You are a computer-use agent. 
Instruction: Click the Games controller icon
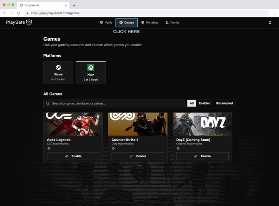(x=121, y=22)
